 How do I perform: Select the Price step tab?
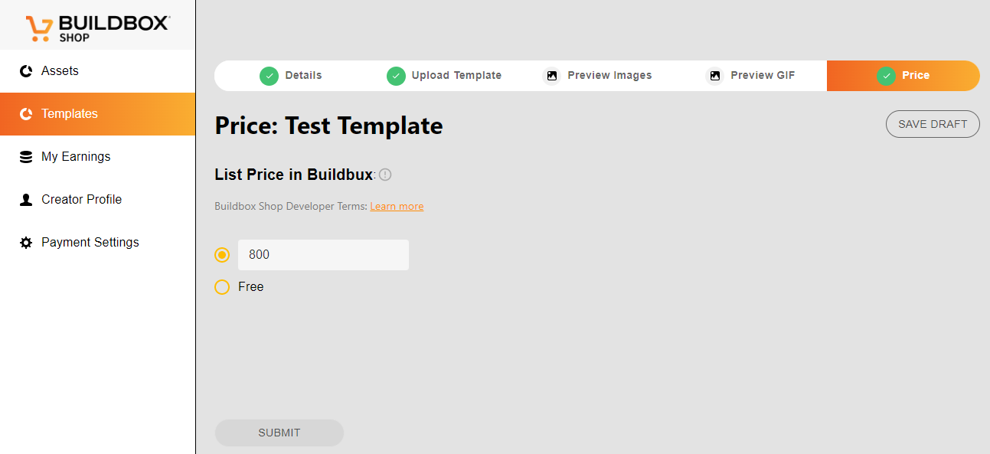pyautogui.click(x=903, y=76)
